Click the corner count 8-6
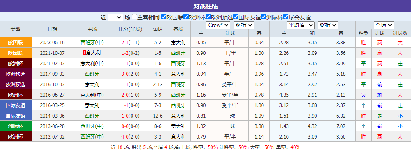The width and height of the screenshot is (411, 153). coord(158,126)
